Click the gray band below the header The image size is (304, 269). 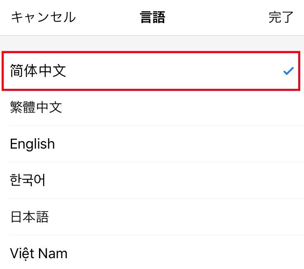point(152,42)
